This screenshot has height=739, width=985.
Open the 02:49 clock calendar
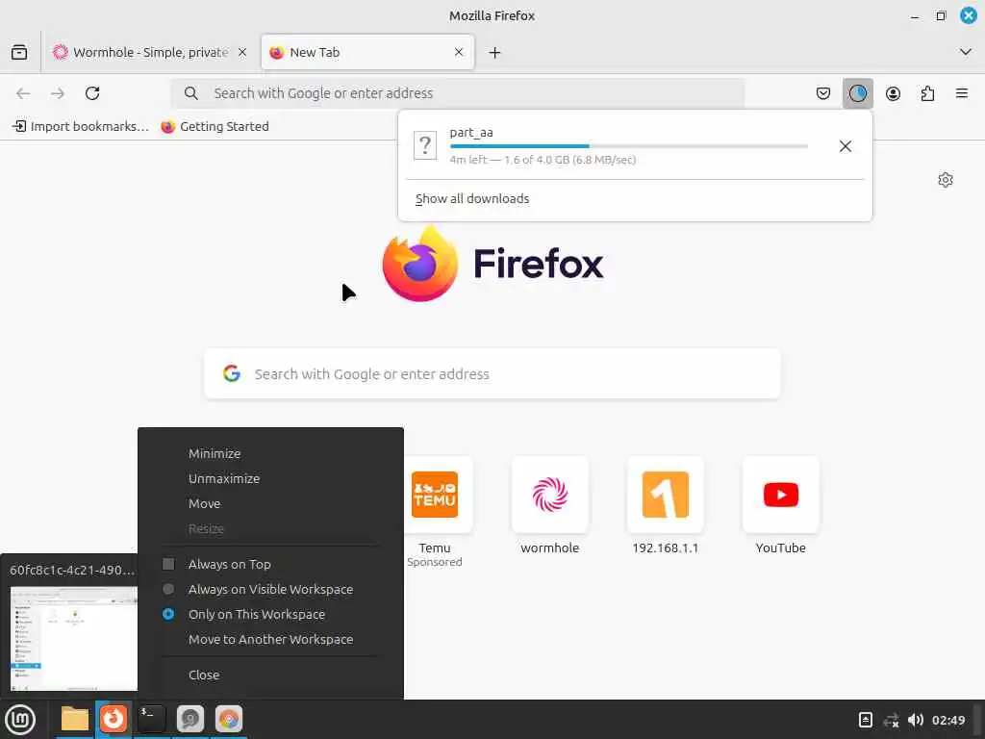click(x=948, y=720)
